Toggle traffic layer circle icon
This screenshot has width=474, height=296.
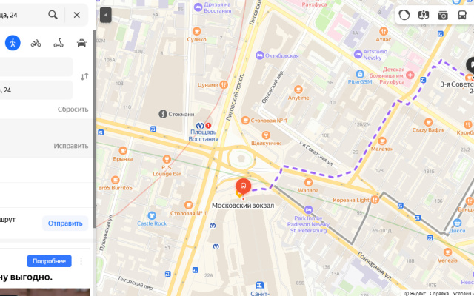404,15
